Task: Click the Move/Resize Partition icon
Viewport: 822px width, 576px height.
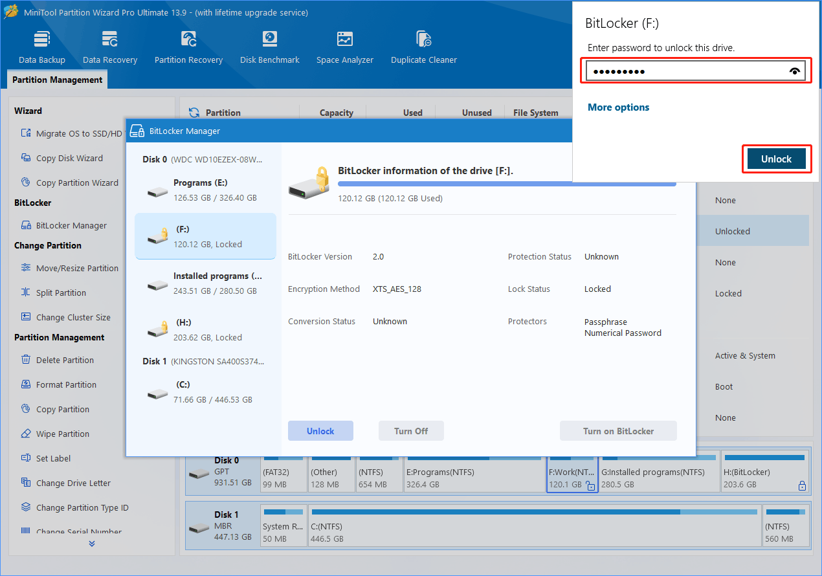Action: point(26,268)
